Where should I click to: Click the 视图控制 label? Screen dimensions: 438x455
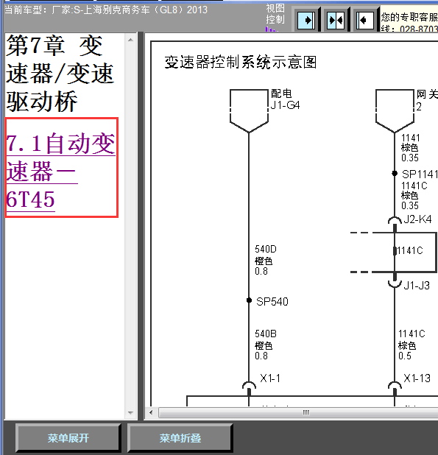(275, 14)
